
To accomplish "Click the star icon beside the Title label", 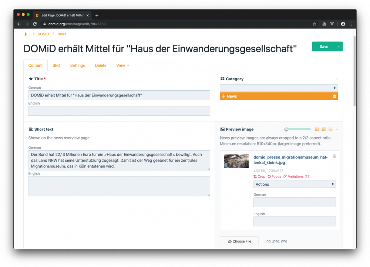I will tap(31, 79).
